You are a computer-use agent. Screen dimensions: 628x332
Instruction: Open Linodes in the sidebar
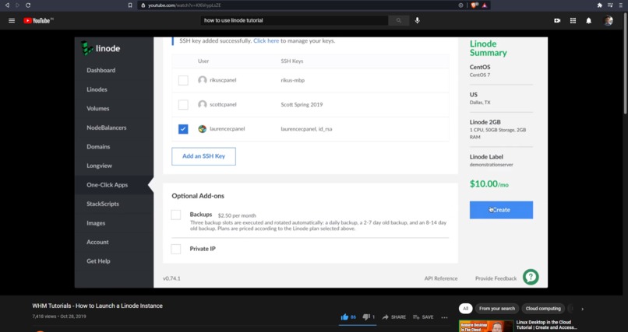point(97,89)
